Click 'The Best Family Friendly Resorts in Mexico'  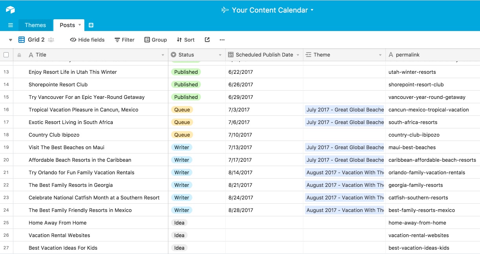[x=80, y=210]
